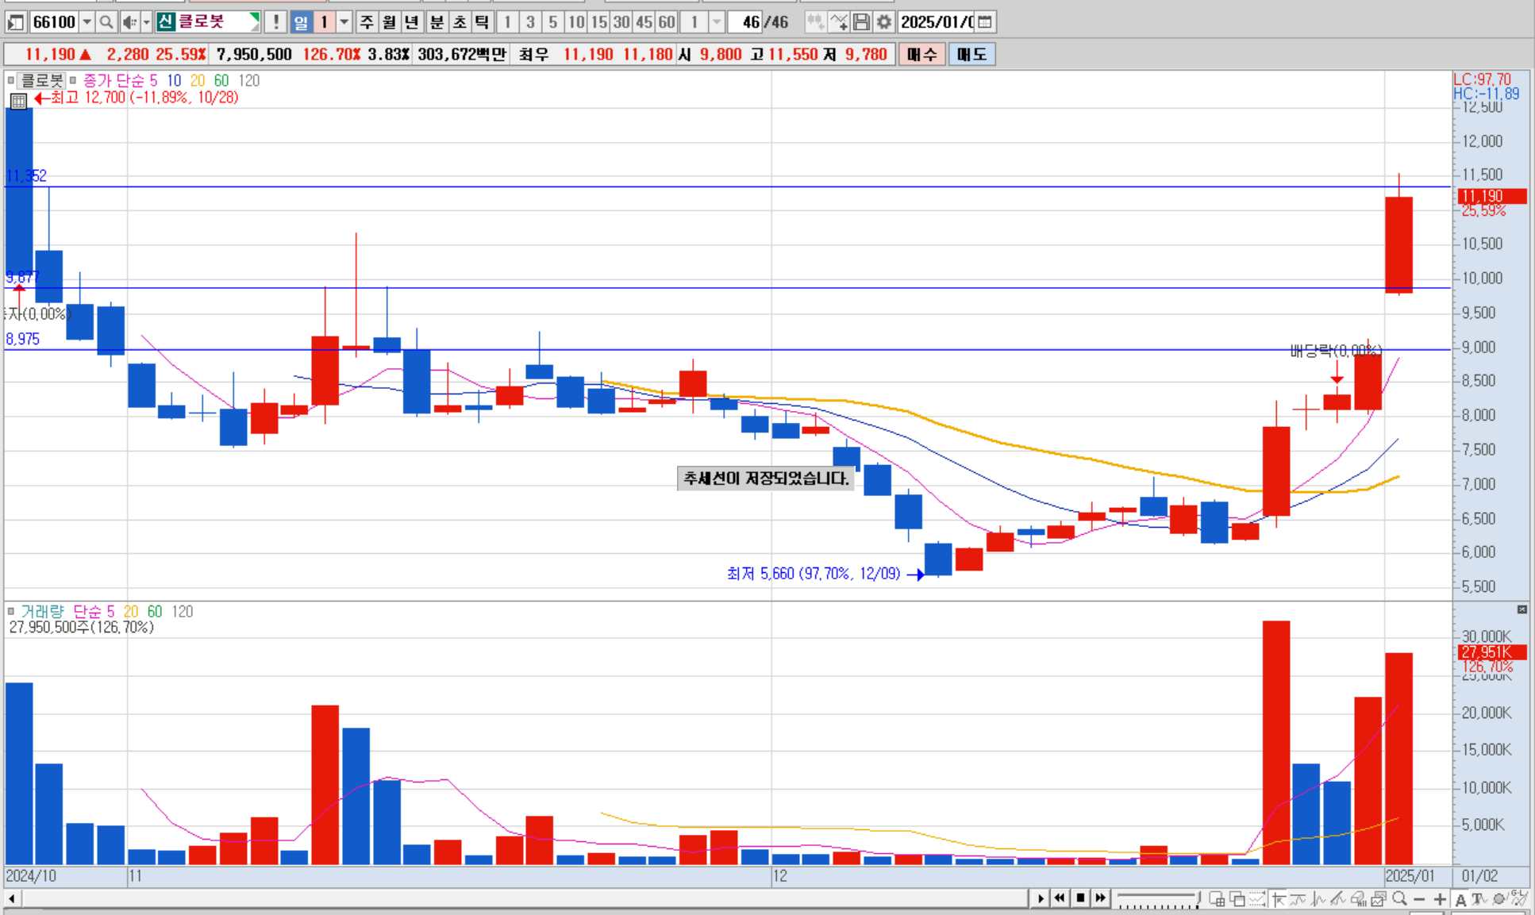Click the plus zoom-in icon
The width and height of the screenshot is (1535, 915).
(1440, 898)
